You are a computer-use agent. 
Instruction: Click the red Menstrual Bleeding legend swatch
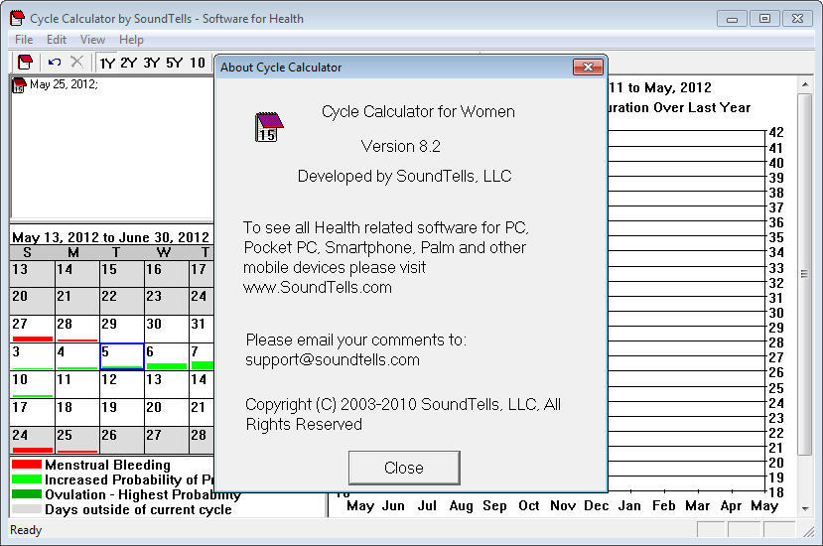(x=27, y=465)
